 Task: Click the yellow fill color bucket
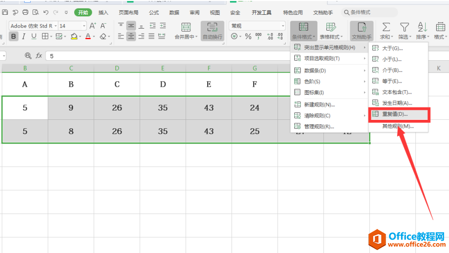click(x=74, y=36)
